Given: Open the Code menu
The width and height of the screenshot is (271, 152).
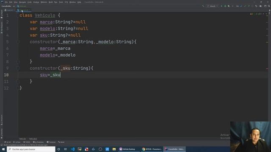Looking at the screenshot, I should 30,2.
